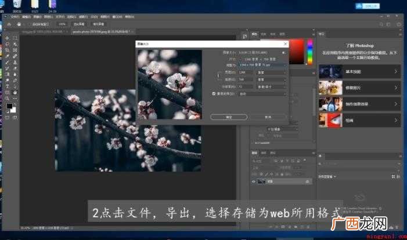Click the 100% zoom button
The image size is (407, 240).
62,24
